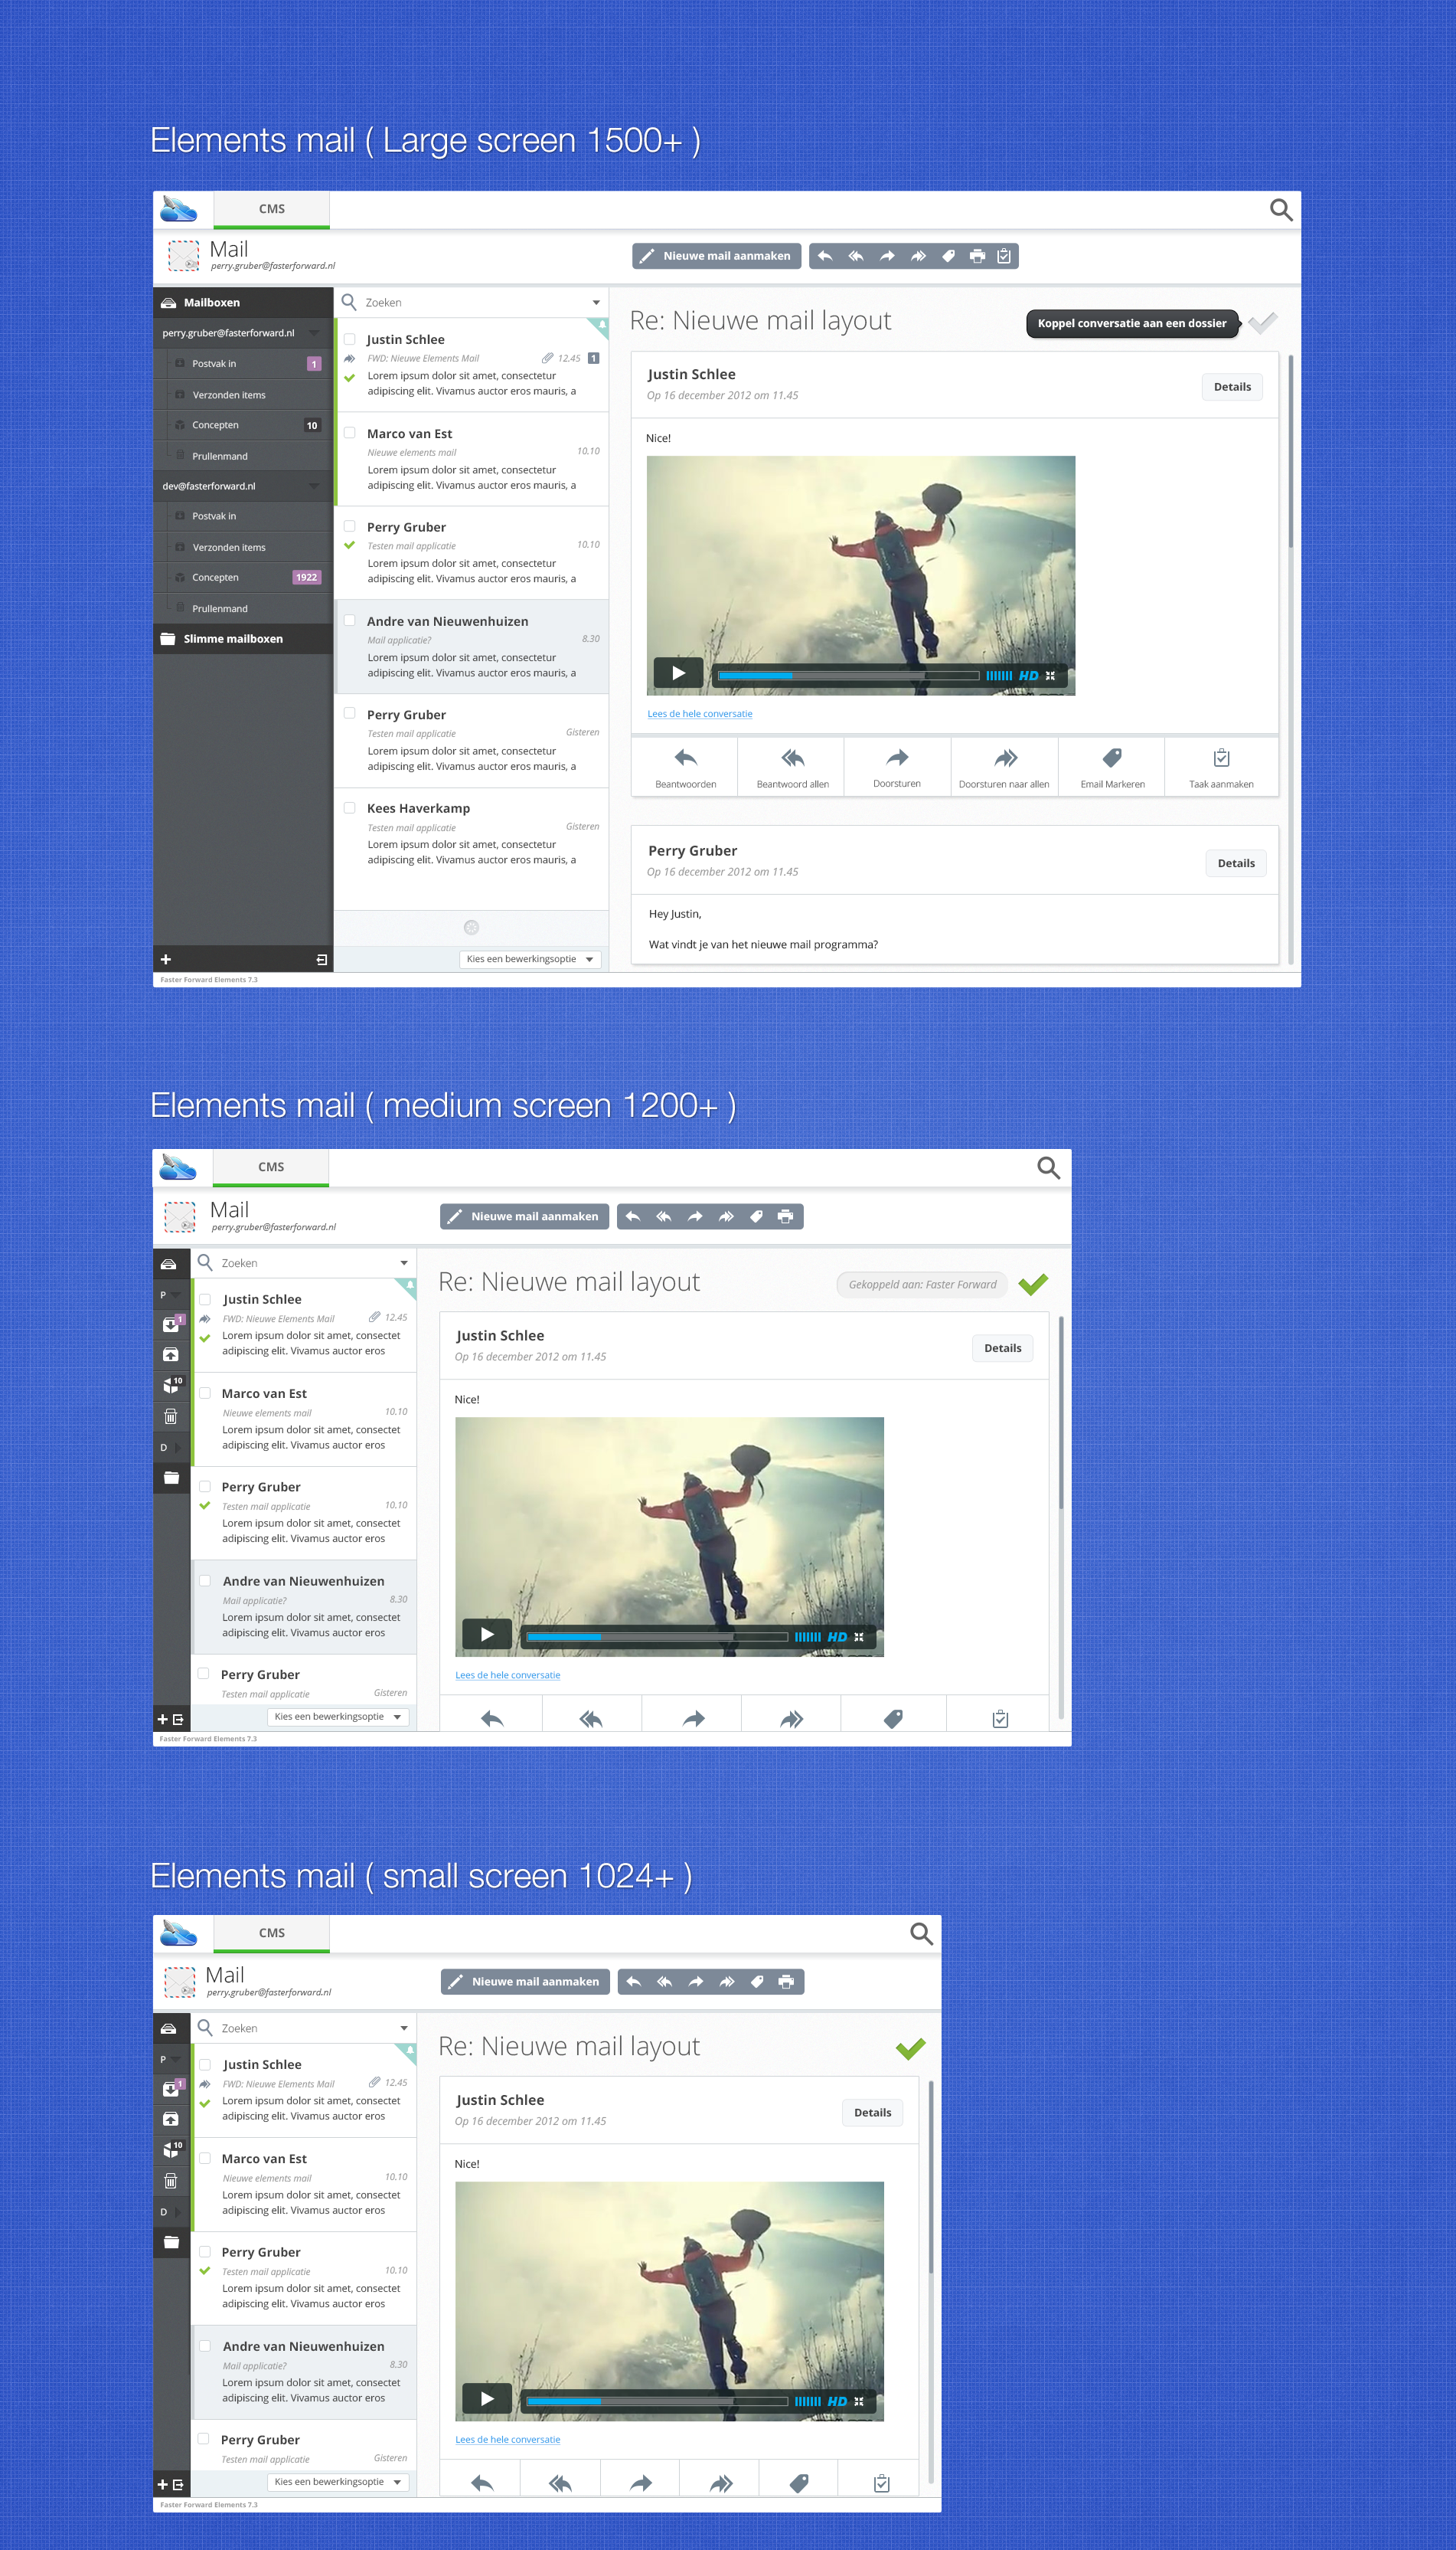Click Nieuwe mail aanmaken in large screen
The height and width of the screenshot is (2550, 1456).
tap(716, 256)
